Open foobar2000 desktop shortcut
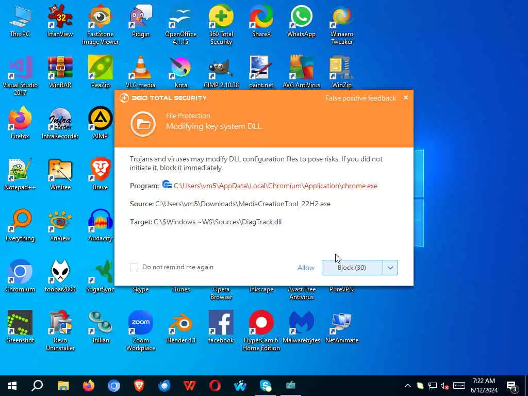The height and width of the screenshot is (396, 528). click(x=60, y=276)
